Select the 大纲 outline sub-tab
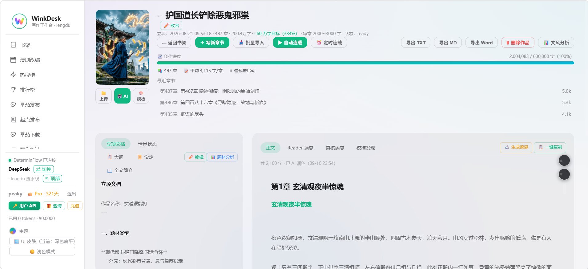This screenshot has width=588, height=269. (116, 157)
